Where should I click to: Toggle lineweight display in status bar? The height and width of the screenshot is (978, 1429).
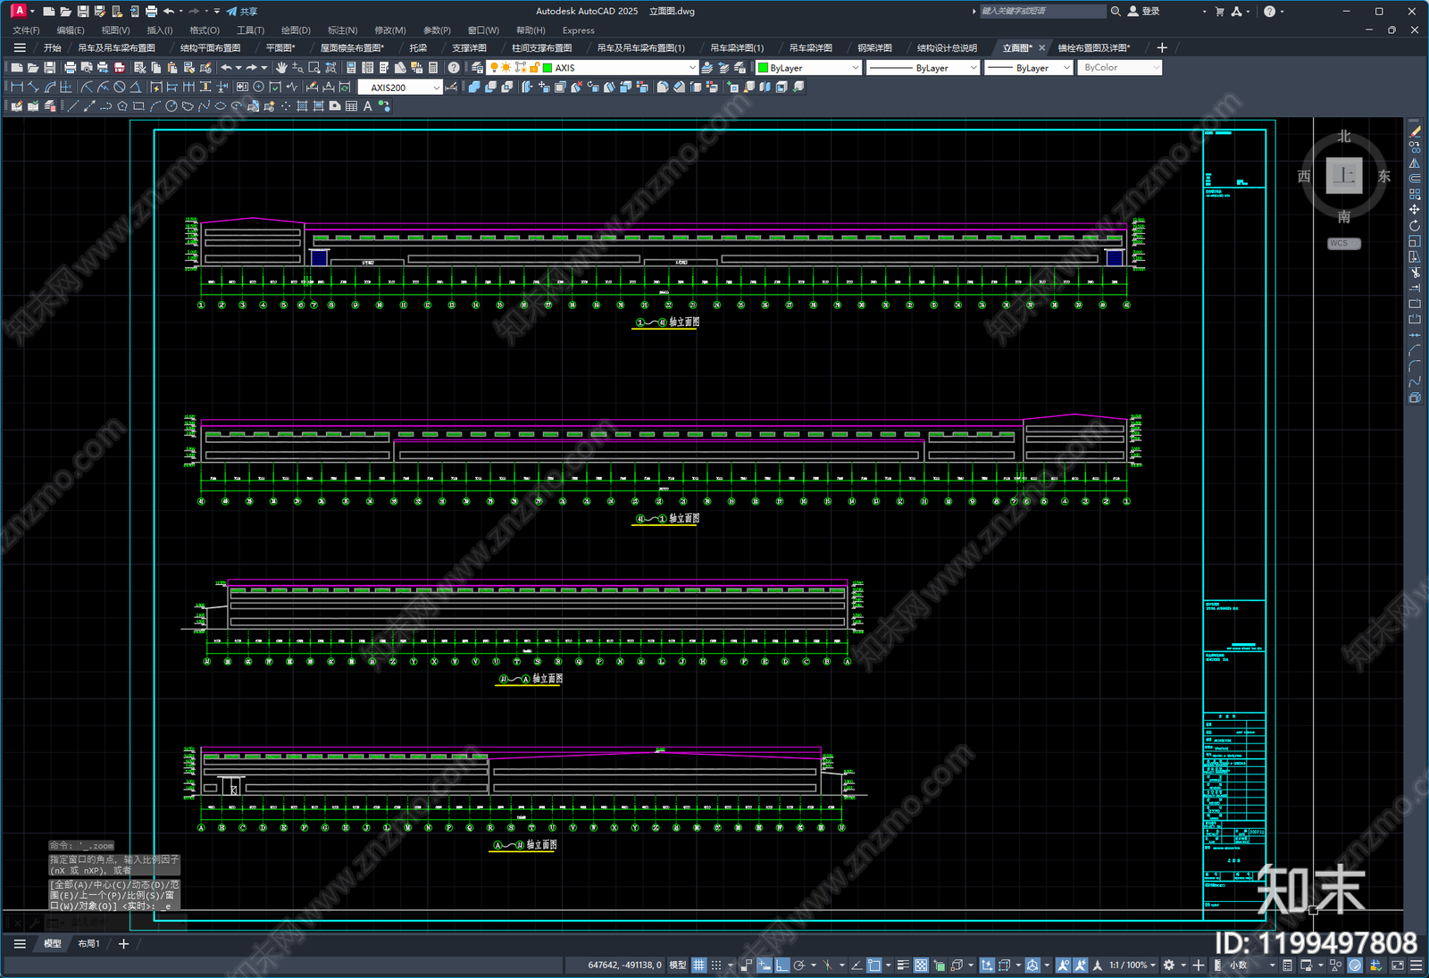coord(903,965)
